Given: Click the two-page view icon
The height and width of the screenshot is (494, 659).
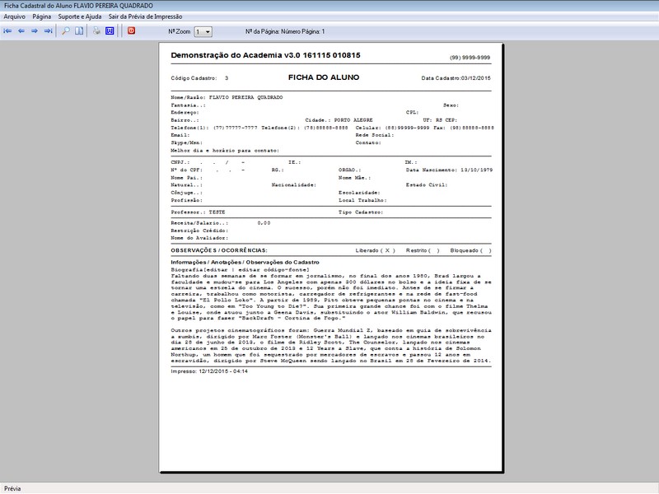Looking at the screenshot, I should click(79, 31).
